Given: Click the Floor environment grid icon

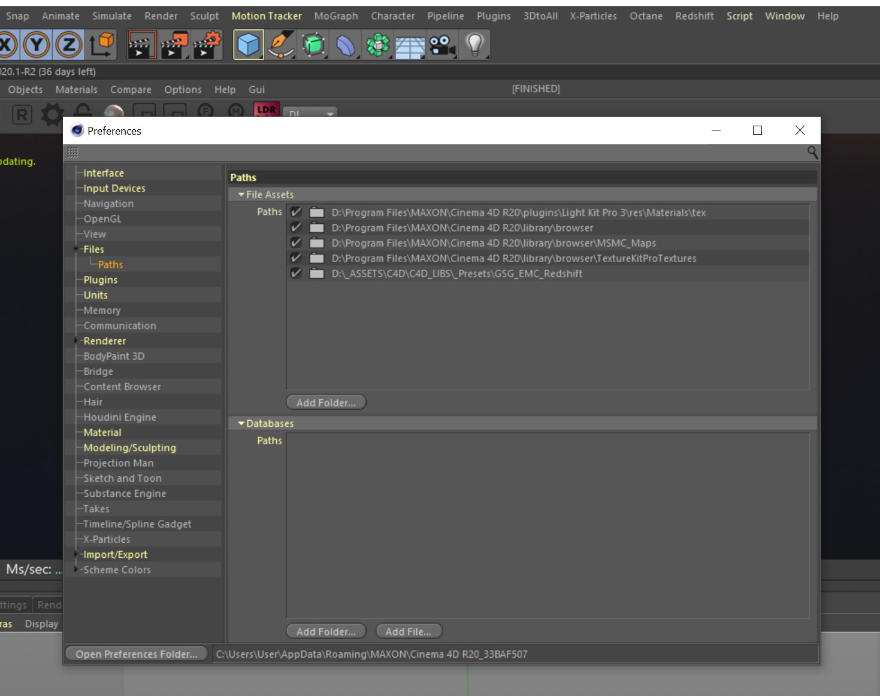Looking at the screenshot, I should 410,46.
